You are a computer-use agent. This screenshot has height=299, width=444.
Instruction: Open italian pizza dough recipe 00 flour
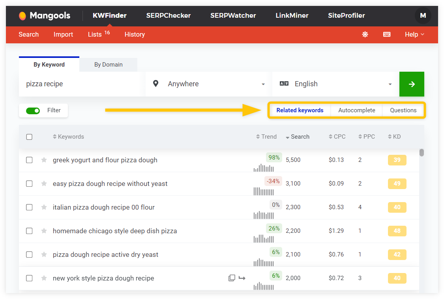(x=104, y=207)
